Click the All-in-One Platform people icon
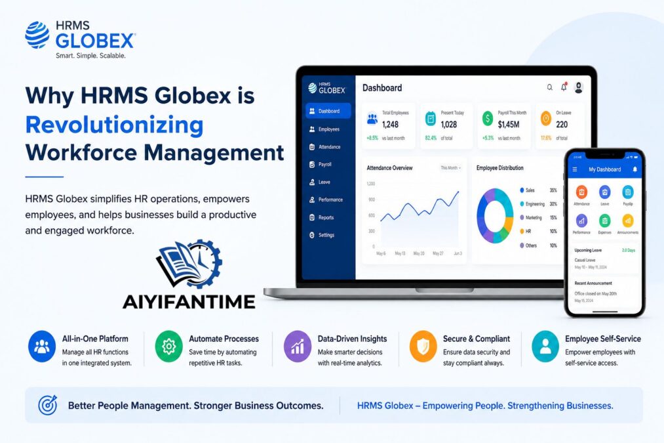The width and height of the screenshot is (664, 443). click(x=42, y=347)
